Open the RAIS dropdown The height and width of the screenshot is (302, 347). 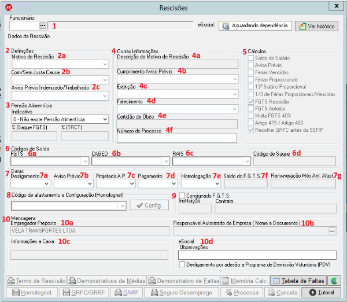(247, 161)
